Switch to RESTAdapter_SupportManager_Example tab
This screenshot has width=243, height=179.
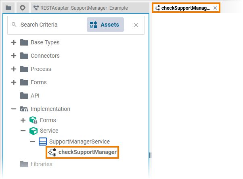(90, 8)
